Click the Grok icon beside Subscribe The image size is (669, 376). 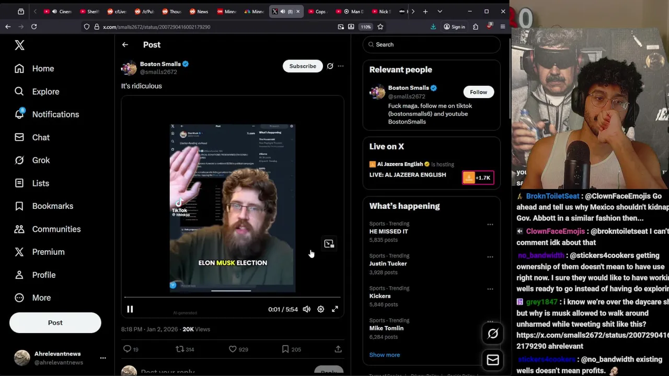[330, 66]
